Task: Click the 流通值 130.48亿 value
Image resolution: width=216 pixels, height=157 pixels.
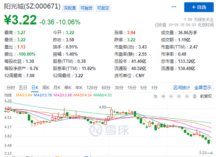Action: 187,68
